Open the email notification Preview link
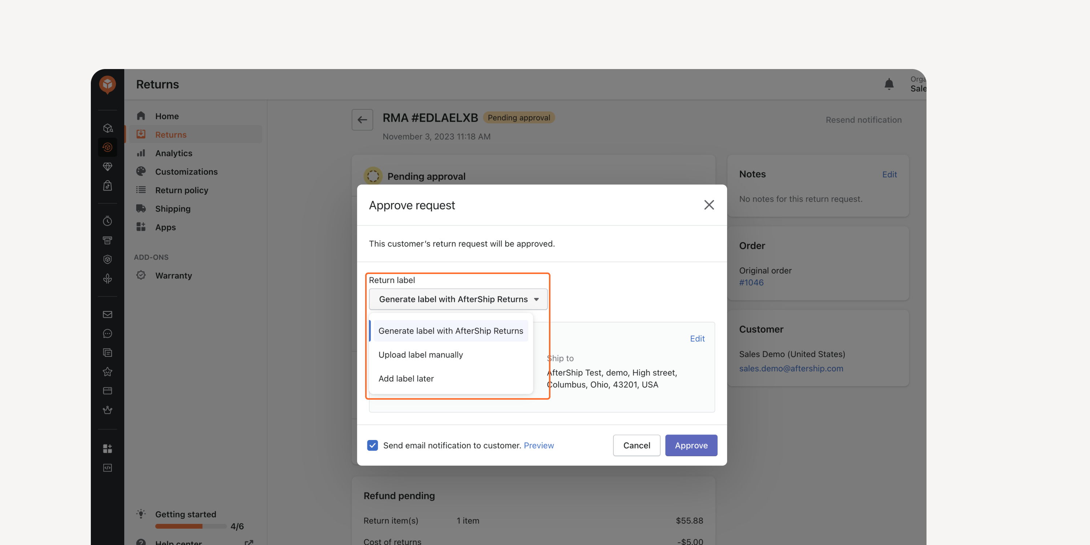The width and height of the screenshot is (1090, 545). point(538,445)
